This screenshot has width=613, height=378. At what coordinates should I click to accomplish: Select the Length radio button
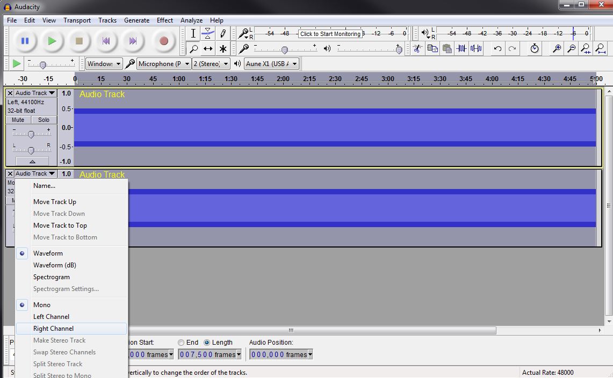pos(207,343)
